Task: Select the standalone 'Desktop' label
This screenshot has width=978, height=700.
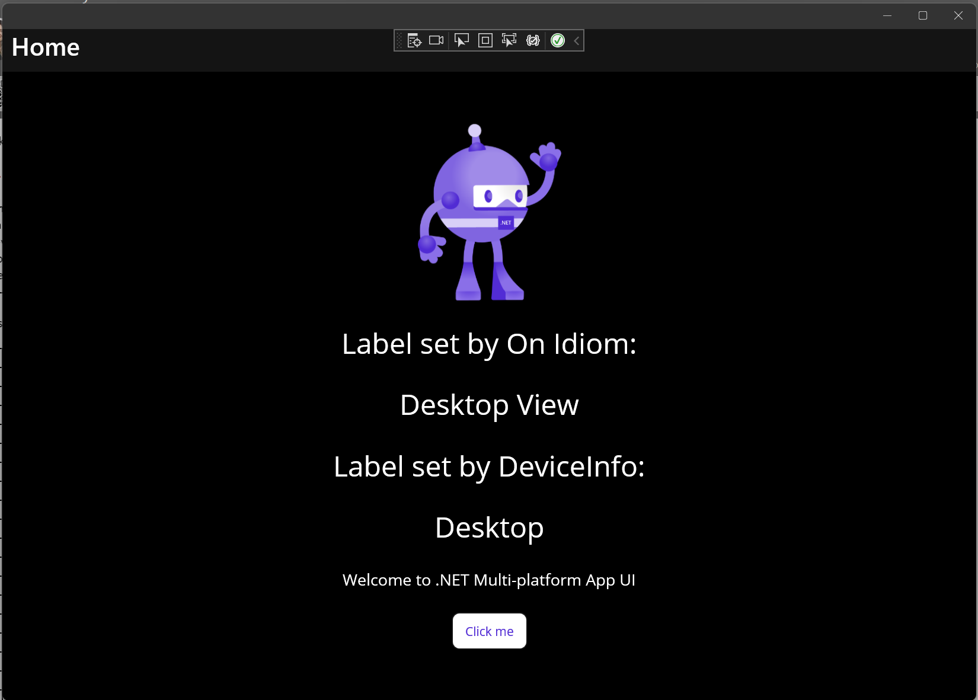Action: coord(490,529)
